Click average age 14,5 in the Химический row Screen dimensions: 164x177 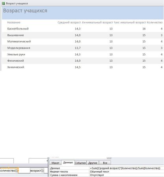point(78,67)
